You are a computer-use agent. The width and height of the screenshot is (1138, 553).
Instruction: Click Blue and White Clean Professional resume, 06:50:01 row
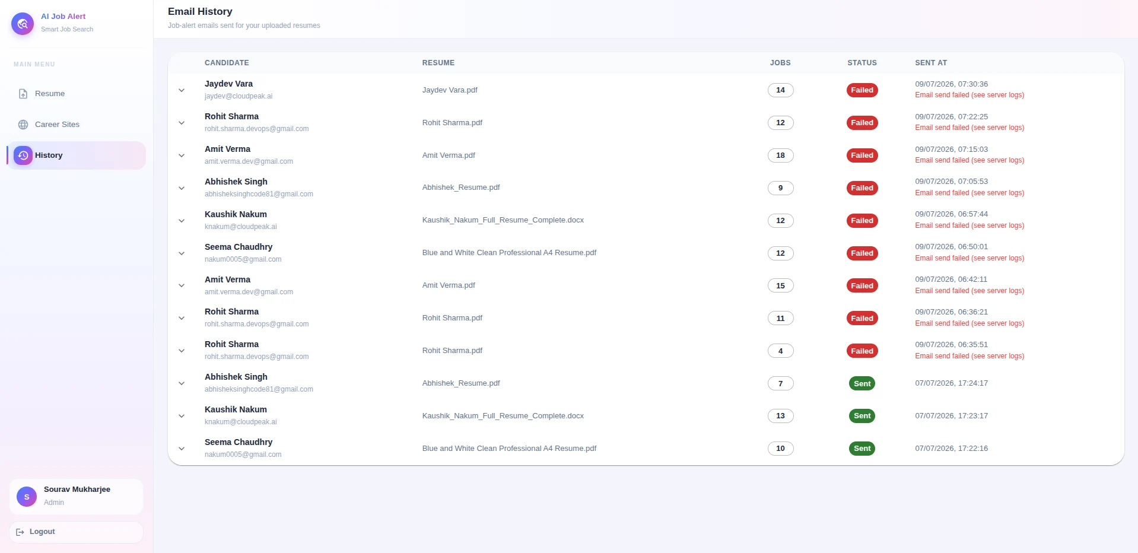509,253
